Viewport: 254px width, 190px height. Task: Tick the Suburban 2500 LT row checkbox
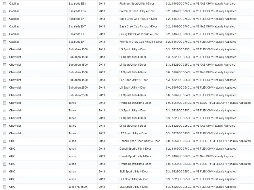point(4,95)
